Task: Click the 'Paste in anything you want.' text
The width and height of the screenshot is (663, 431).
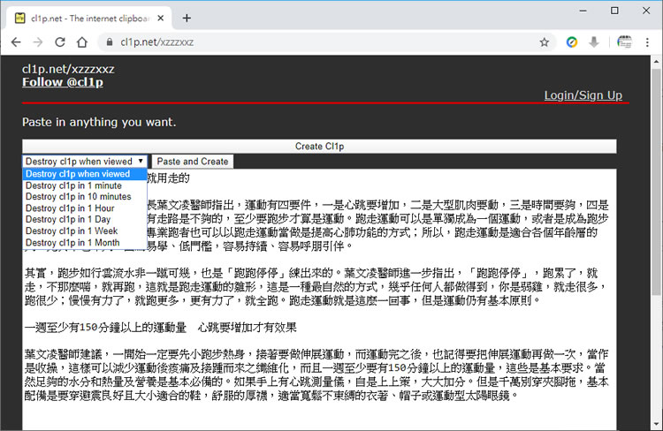Action: (x=99, y=122)
